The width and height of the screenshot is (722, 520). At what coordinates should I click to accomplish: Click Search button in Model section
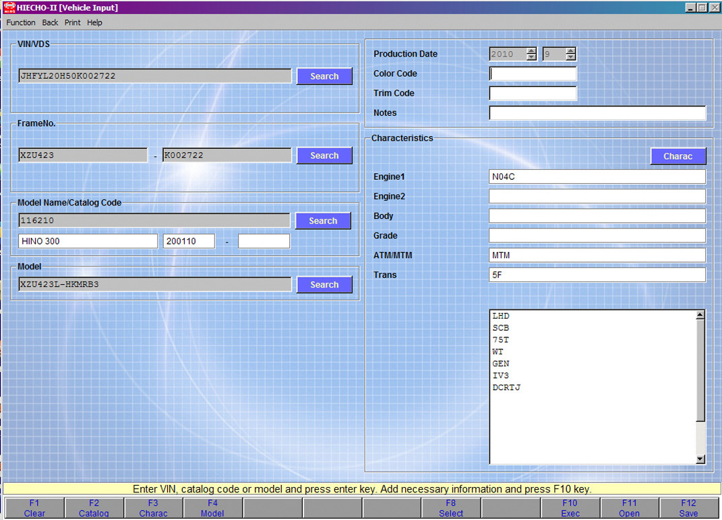(x=324, y=285)
